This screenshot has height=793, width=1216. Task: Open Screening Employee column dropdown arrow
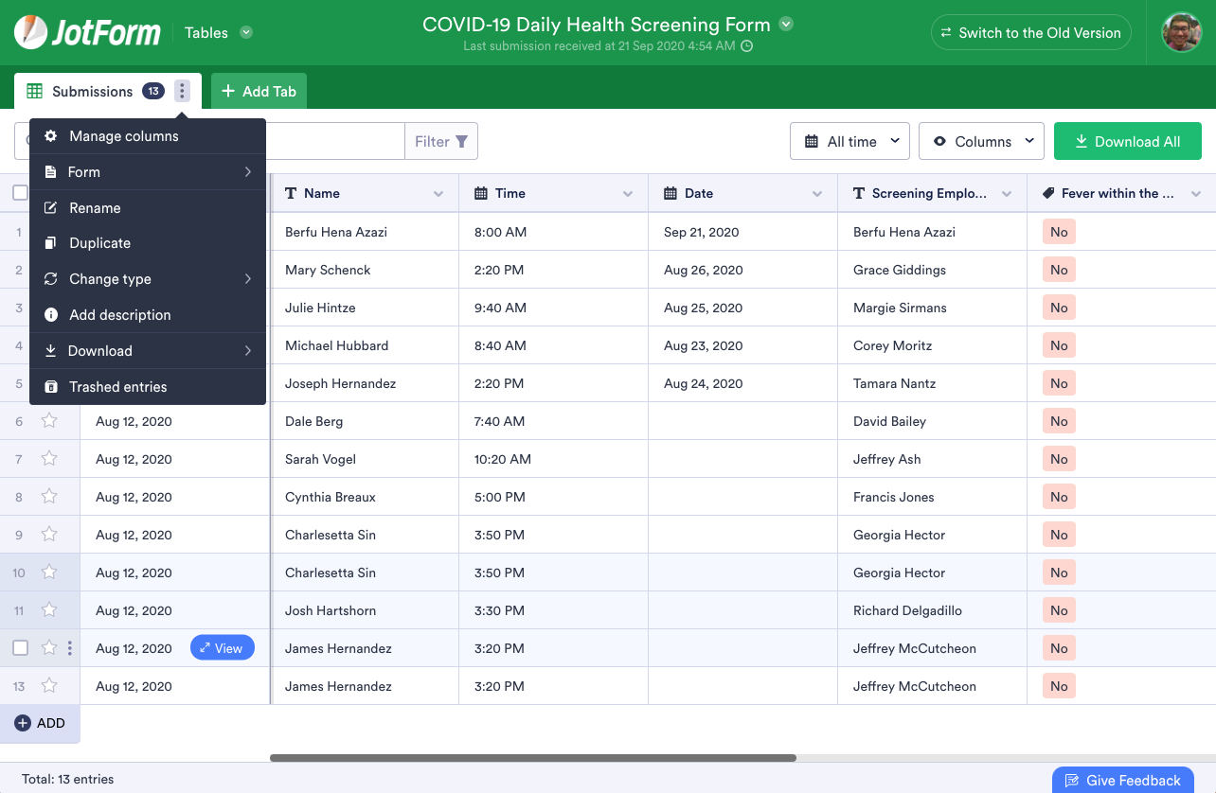1007,194
